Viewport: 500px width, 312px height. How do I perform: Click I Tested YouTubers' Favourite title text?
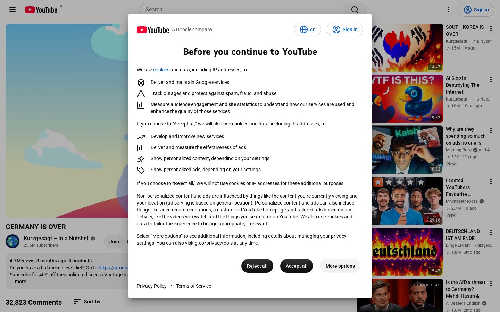coord(458,187)
